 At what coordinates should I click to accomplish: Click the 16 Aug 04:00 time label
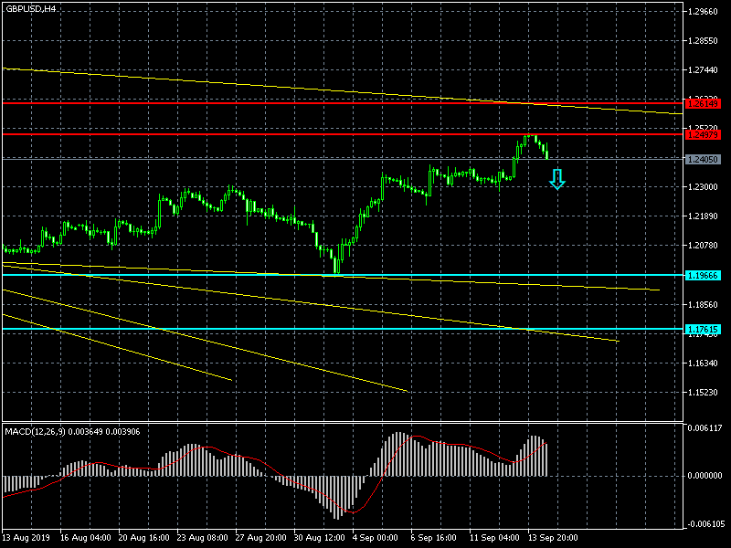click(86, 538)
